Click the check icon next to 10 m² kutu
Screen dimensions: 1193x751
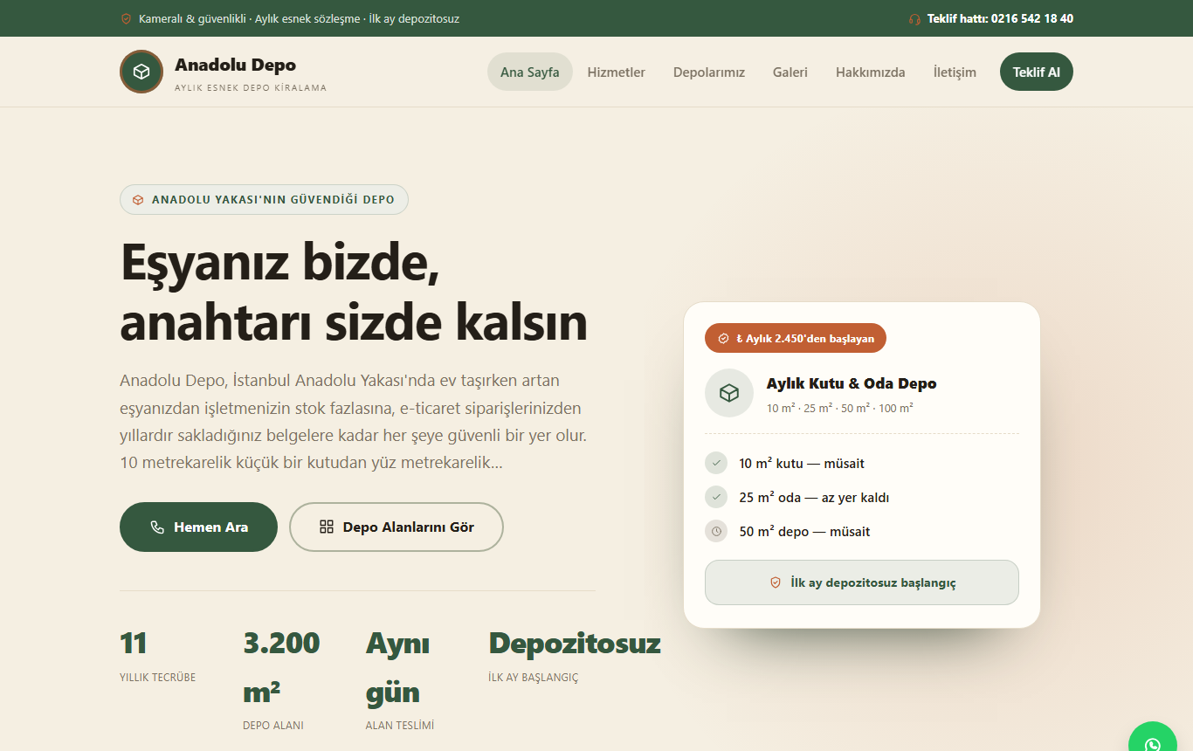tap(716, 463)
